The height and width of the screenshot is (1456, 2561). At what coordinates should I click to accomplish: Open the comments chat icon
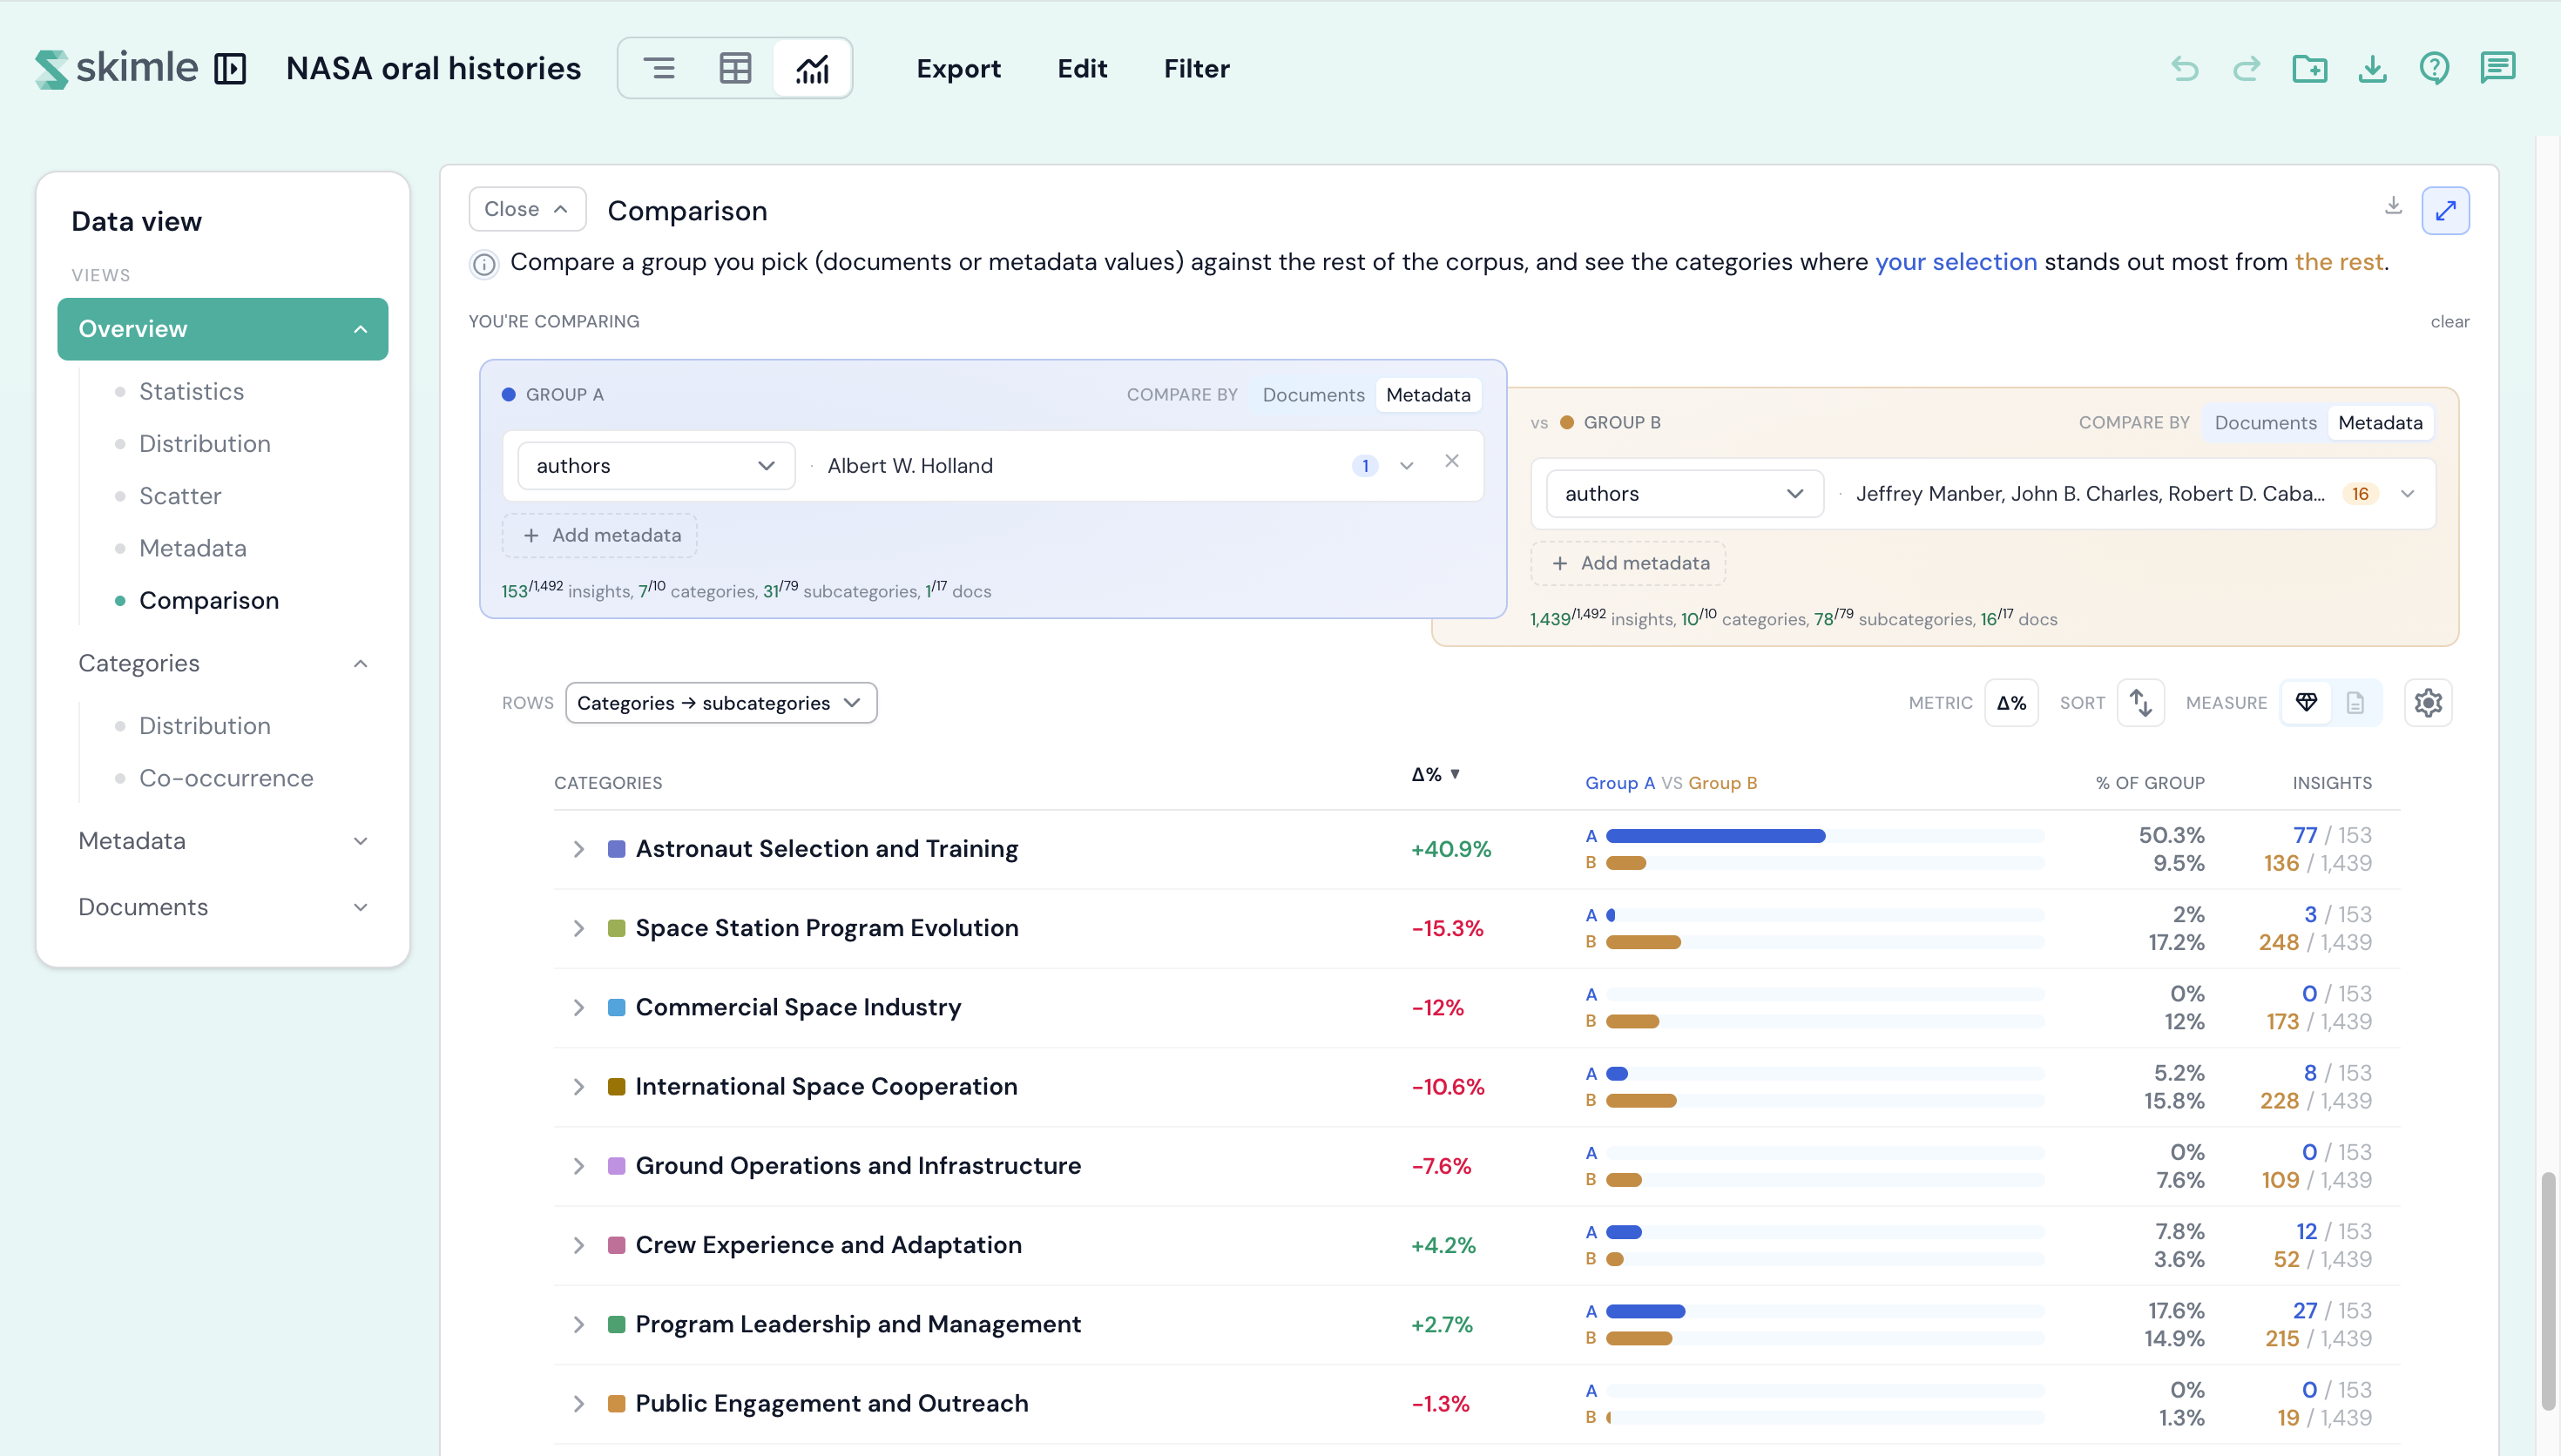(x=2497, y=68)
